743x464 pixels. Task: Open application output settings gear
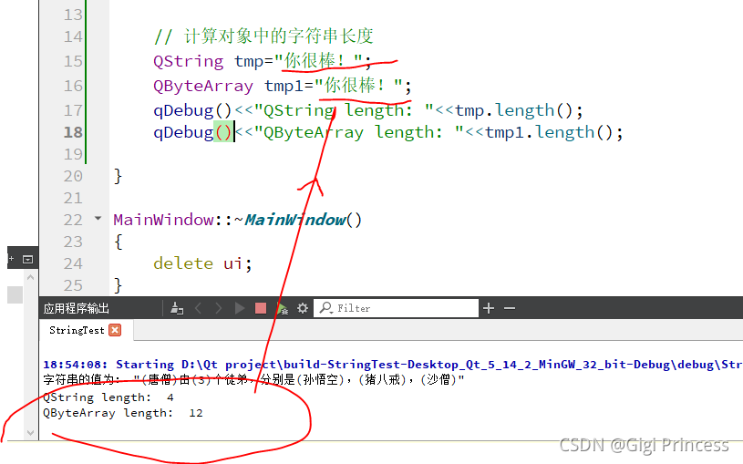(x=303, y=308)
